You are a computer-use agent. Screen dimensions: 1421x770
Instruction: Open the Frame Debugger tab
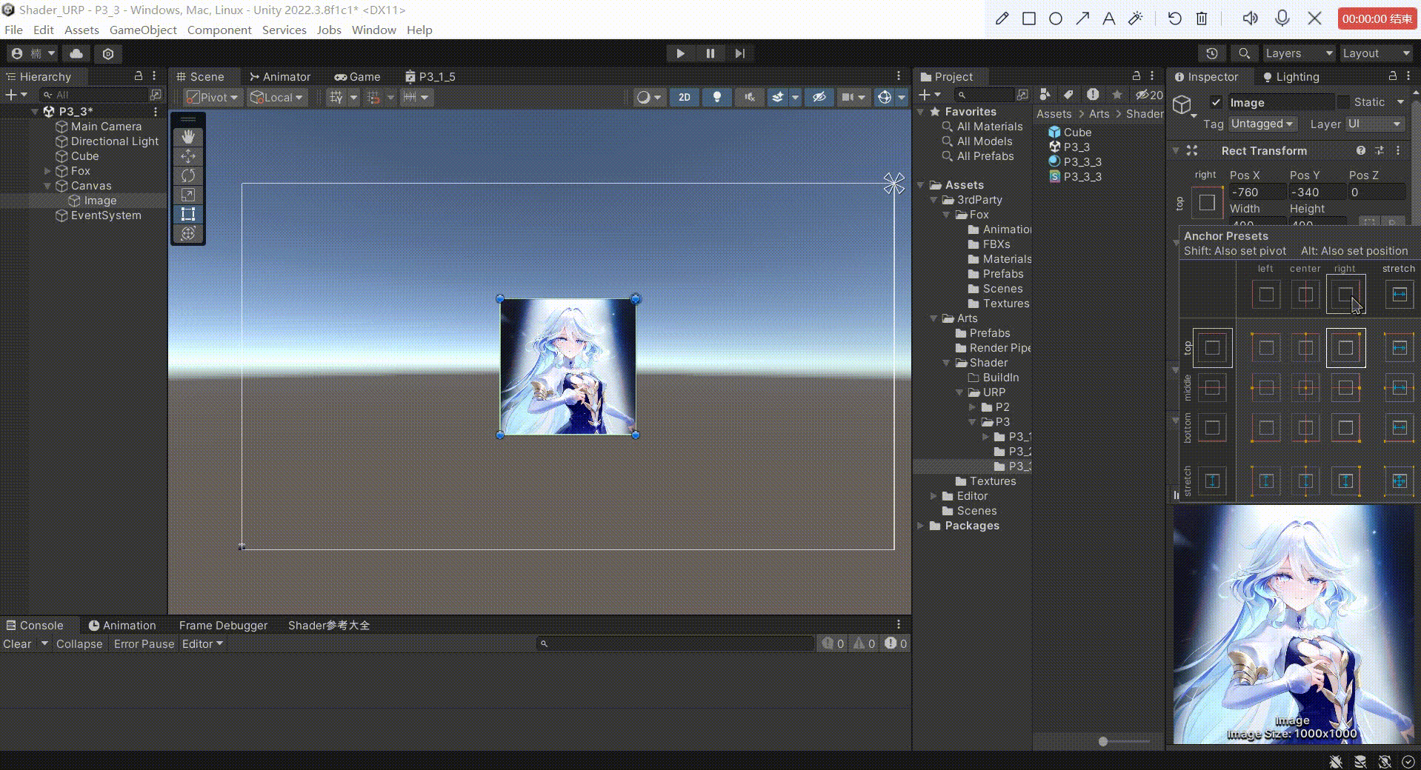pyautogui.click(x=223, y=625)
